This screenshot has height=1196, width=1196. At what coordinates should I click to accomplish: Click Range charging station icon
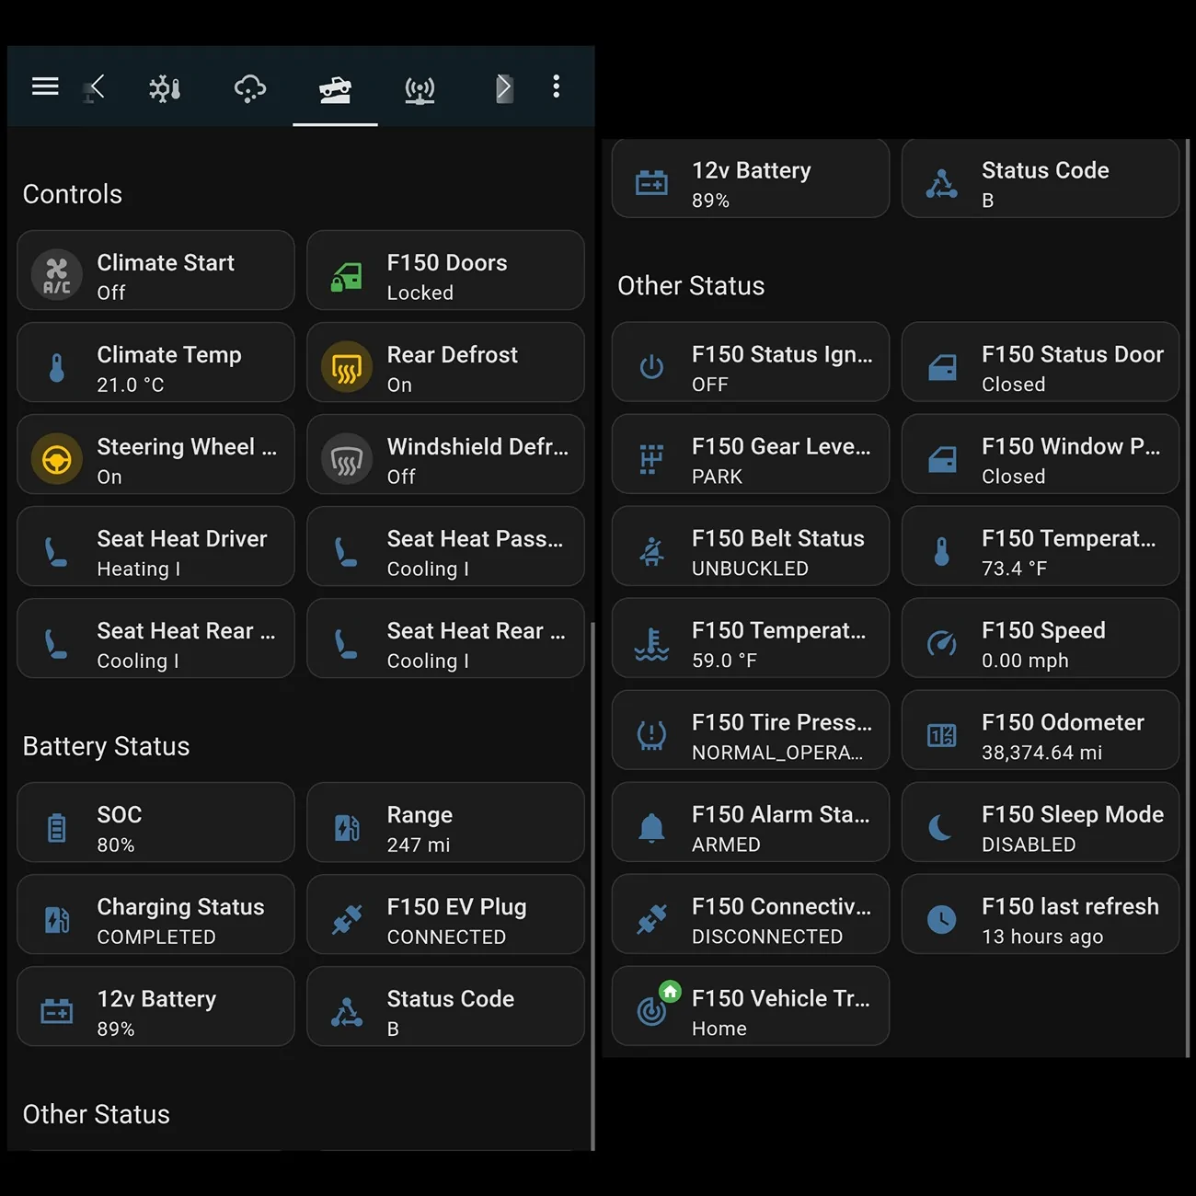point(347,828)
